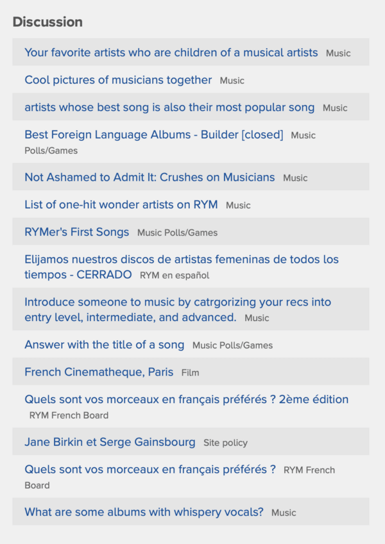Open the second edition French songs thread
The height and width of the screenshot is (544, 385).
click(x=185, y=399)
